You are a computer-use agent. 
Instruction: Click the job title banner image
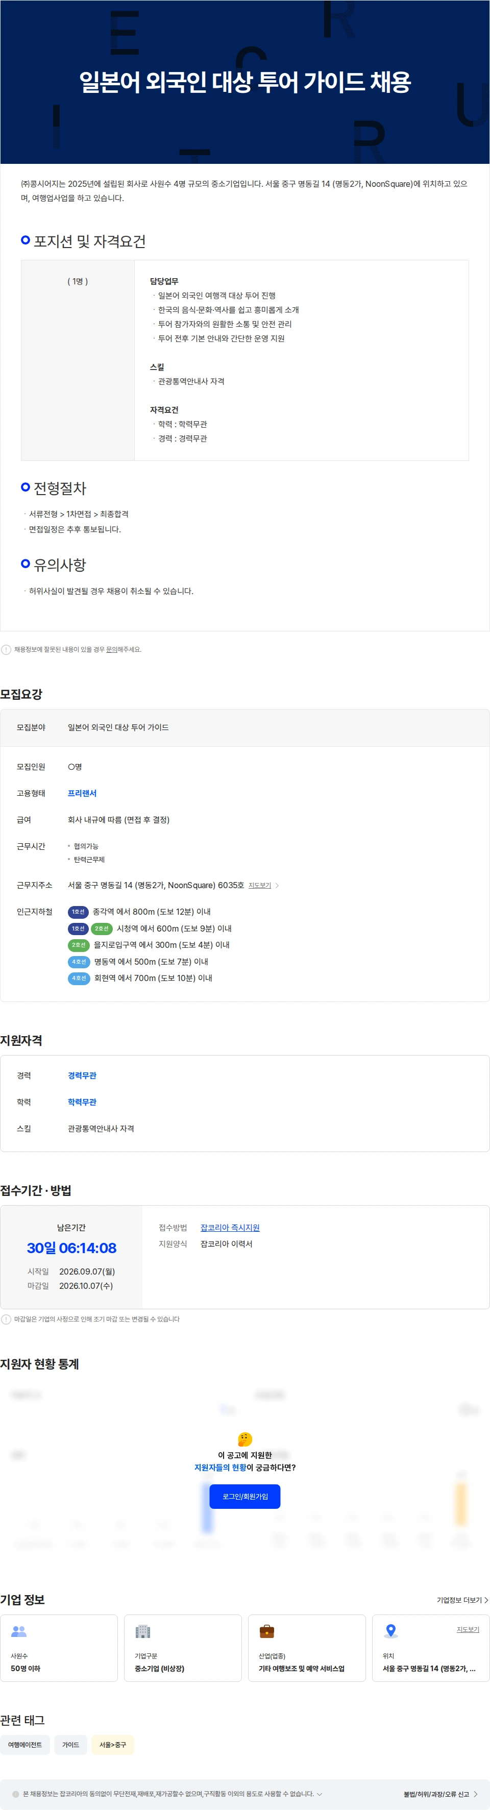tap(244, 82)
